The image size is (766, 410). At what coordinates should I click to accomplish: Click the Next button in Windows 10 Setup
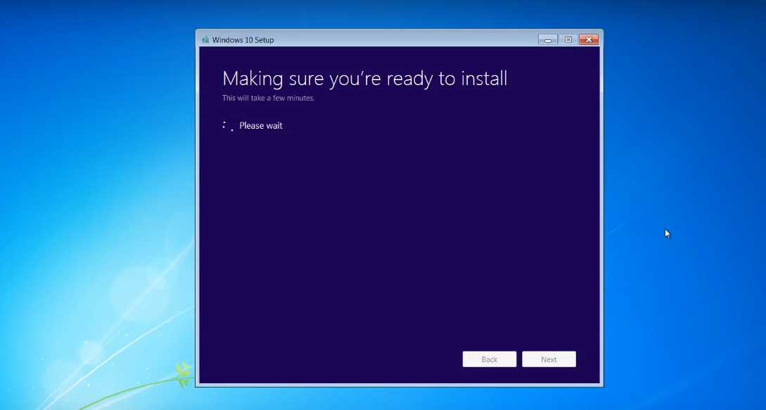click(549, 359)
